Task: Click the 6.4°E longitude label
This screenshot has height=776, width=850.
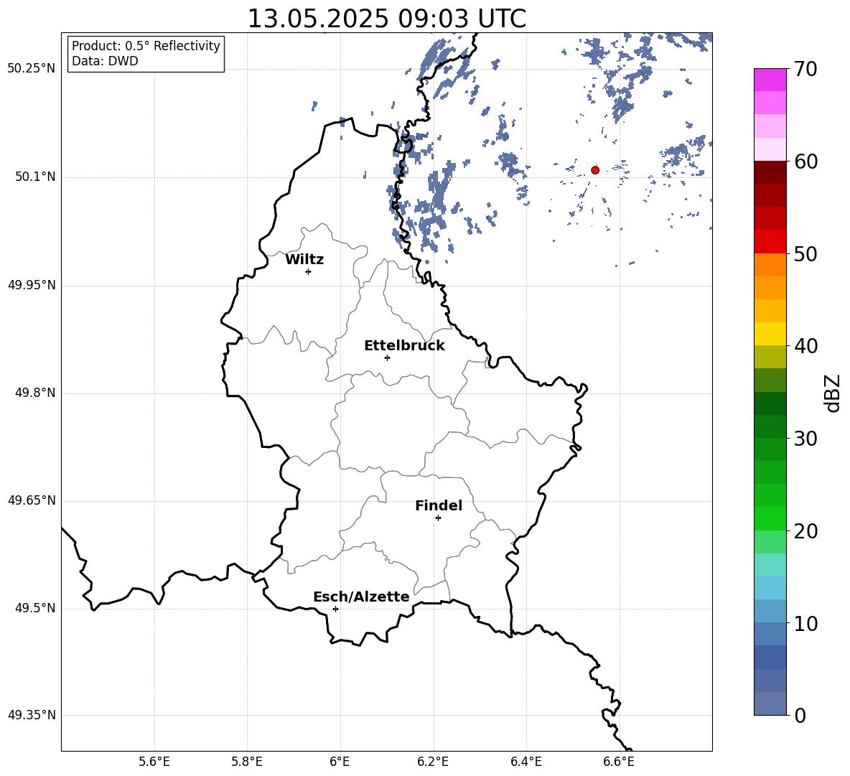Action: pyautogui.click(x=526, y=762)
